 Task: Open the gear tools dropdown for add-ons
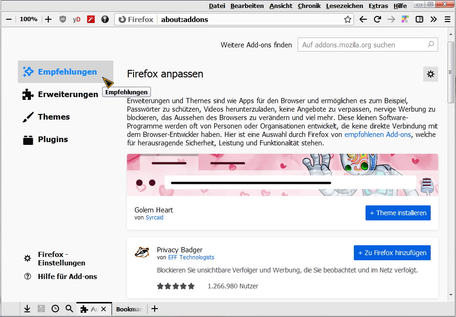tap(430, 74)
